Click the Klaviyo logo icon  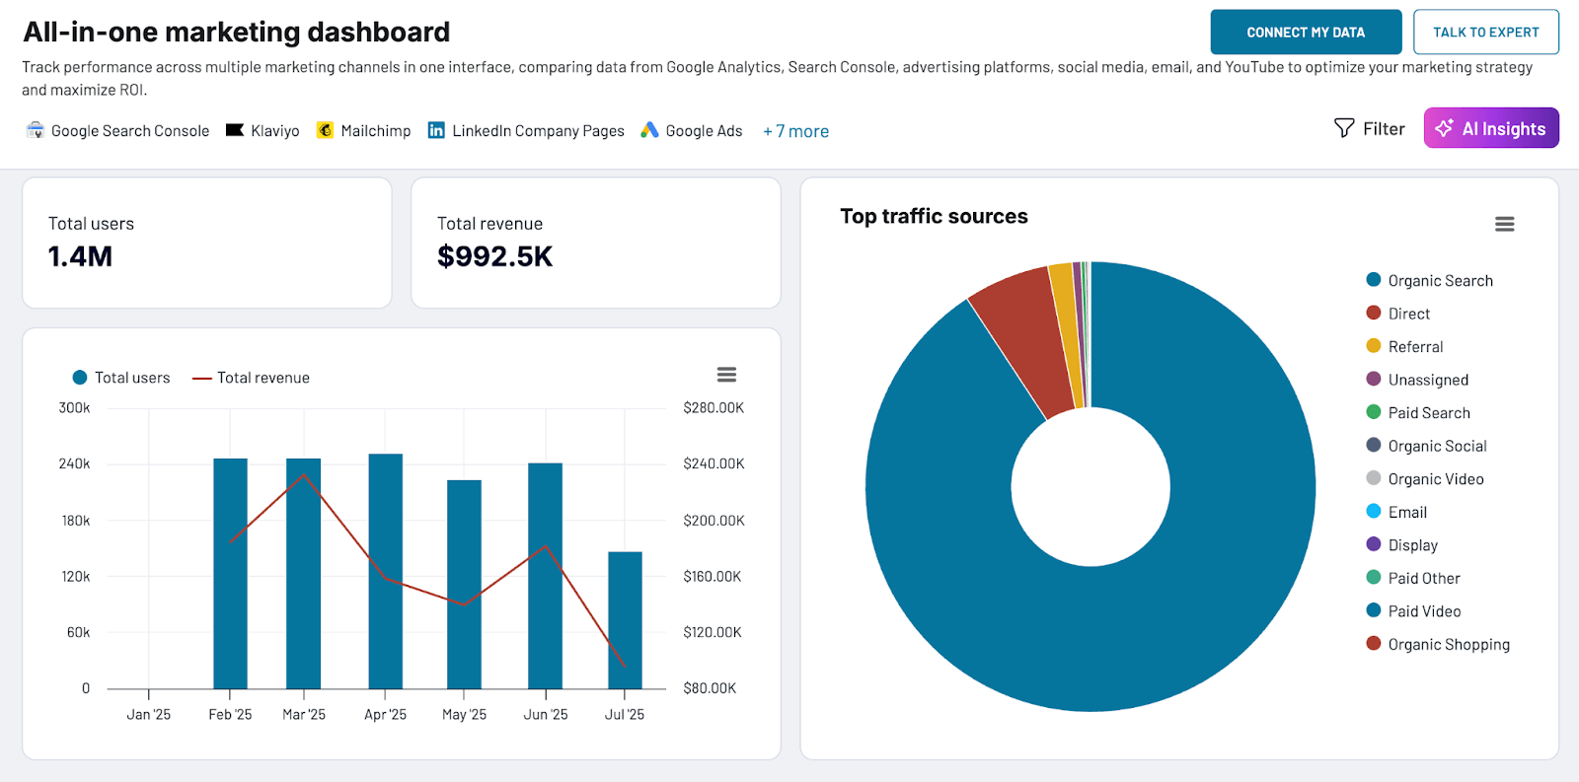(235, 130)
